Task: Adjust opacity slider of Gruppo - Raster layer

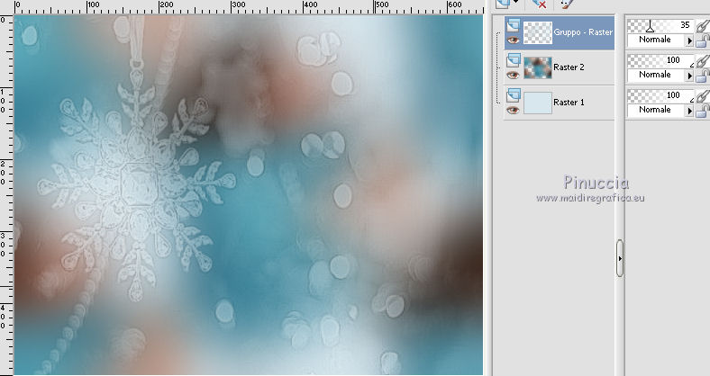Action: (660, 25)
